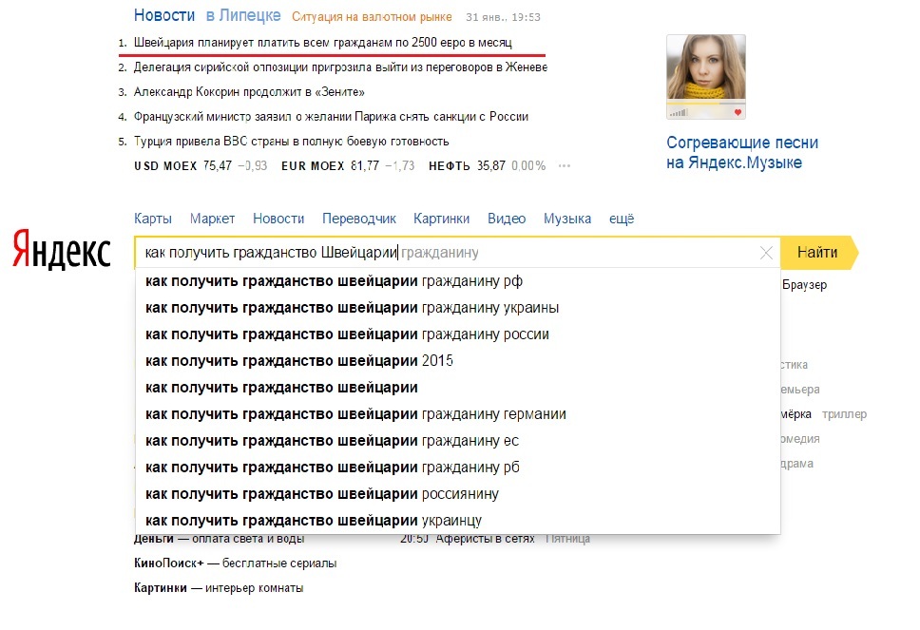Select plain suggestion 'как получить гражданство швейцарии'
The image size is (920, 630).
(x=458, y=388)
